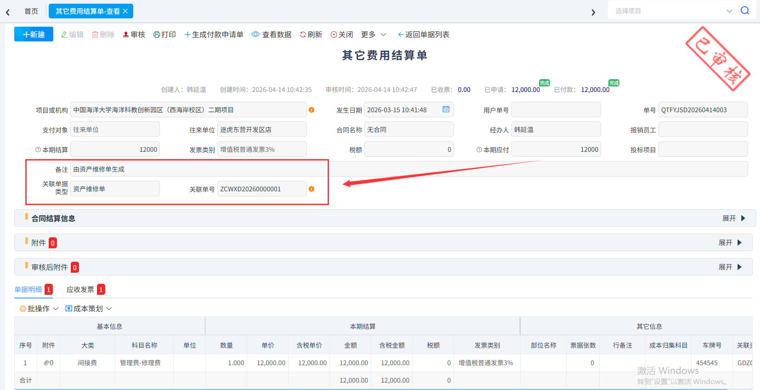Click the 已收票 value 0.00
Viewport: 760px width, 390px height.
[x=464, y=90]
